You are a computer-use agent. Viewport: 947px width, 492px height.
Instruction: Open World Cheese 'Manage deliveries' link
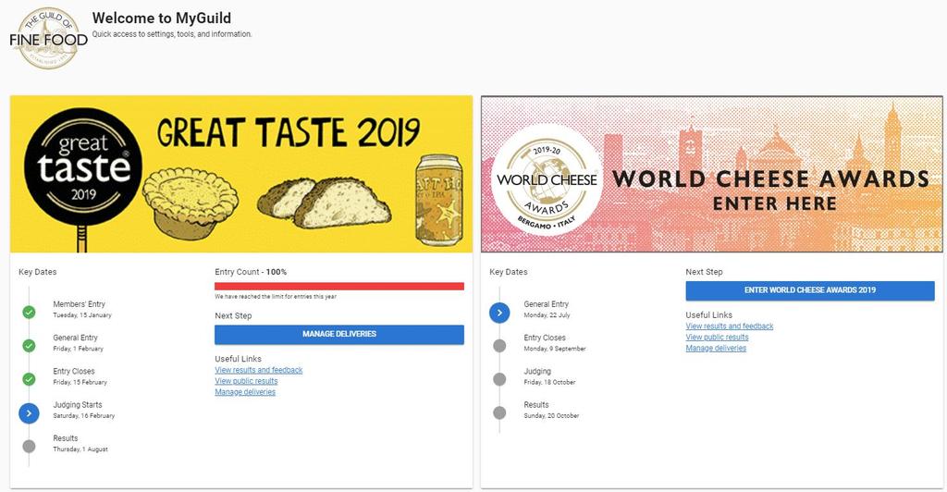[x=716, y=348]
